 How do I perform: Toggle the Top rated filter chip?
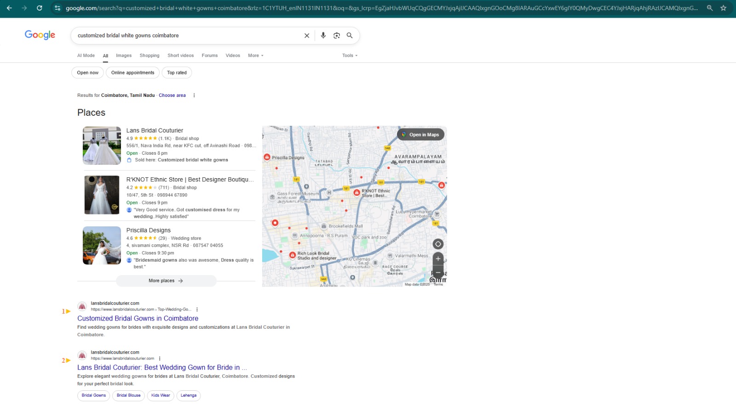tap(177, 73)
